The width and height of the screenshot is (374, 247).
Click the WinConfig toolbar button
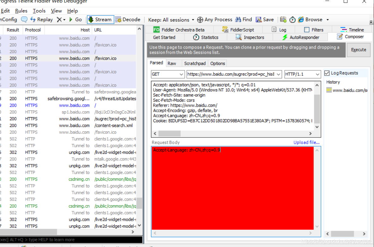(8, 20)
